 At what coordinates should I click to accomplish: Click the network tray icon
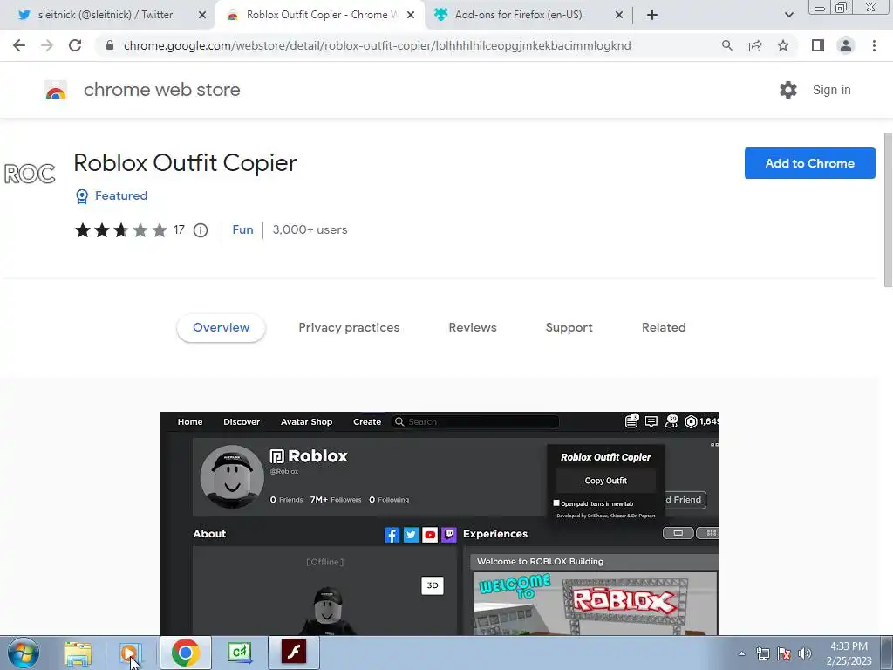(x=762, y=653)
